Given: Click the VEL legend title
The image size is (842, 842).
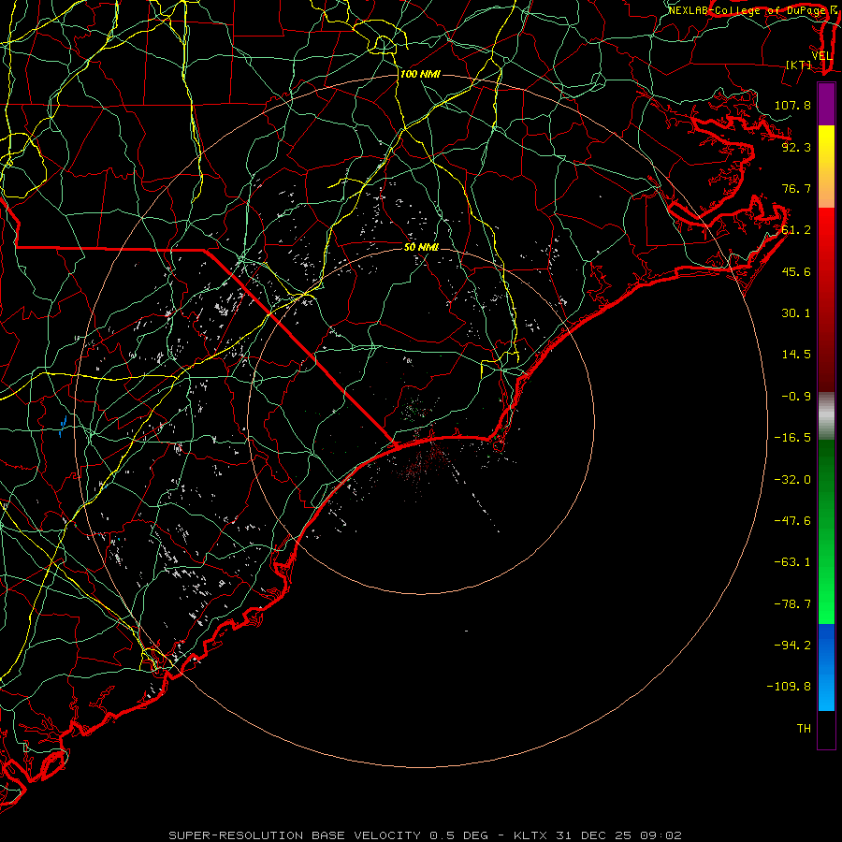Looking at the screenshot, I should 821,56.
